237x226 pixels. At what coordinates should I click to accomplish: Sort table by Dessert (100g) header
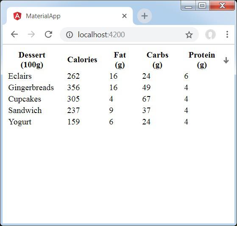(32, 60)
